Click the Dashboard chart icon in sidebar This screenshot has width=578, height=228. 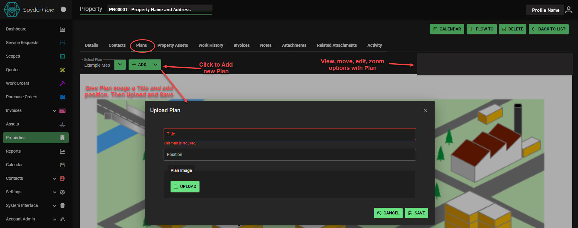(62, 29)
